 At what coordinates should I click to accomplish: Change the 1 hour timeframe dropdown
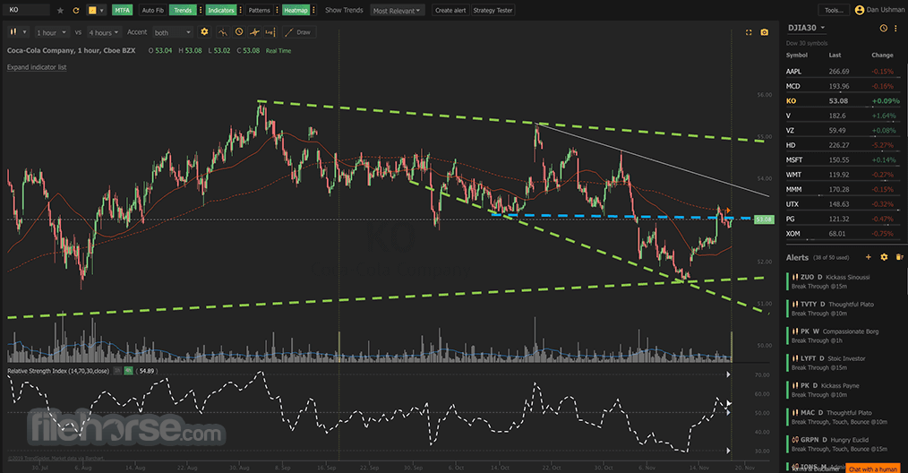click(52, 32)
